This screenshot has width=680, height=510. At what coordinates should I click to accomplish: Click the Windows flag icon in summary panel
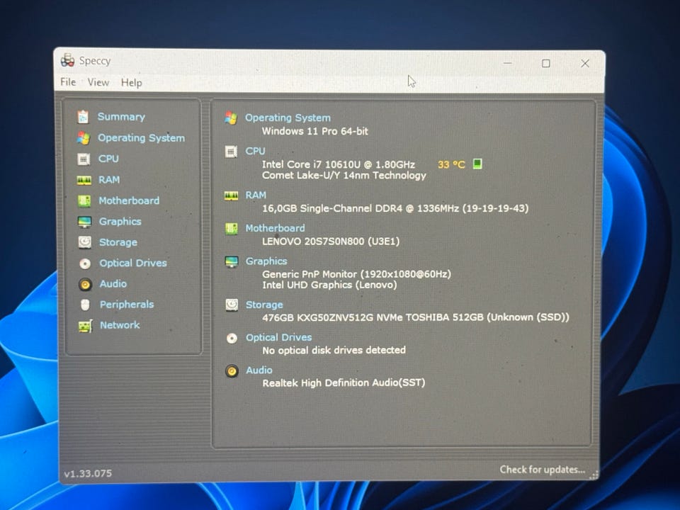click(231, 118)
